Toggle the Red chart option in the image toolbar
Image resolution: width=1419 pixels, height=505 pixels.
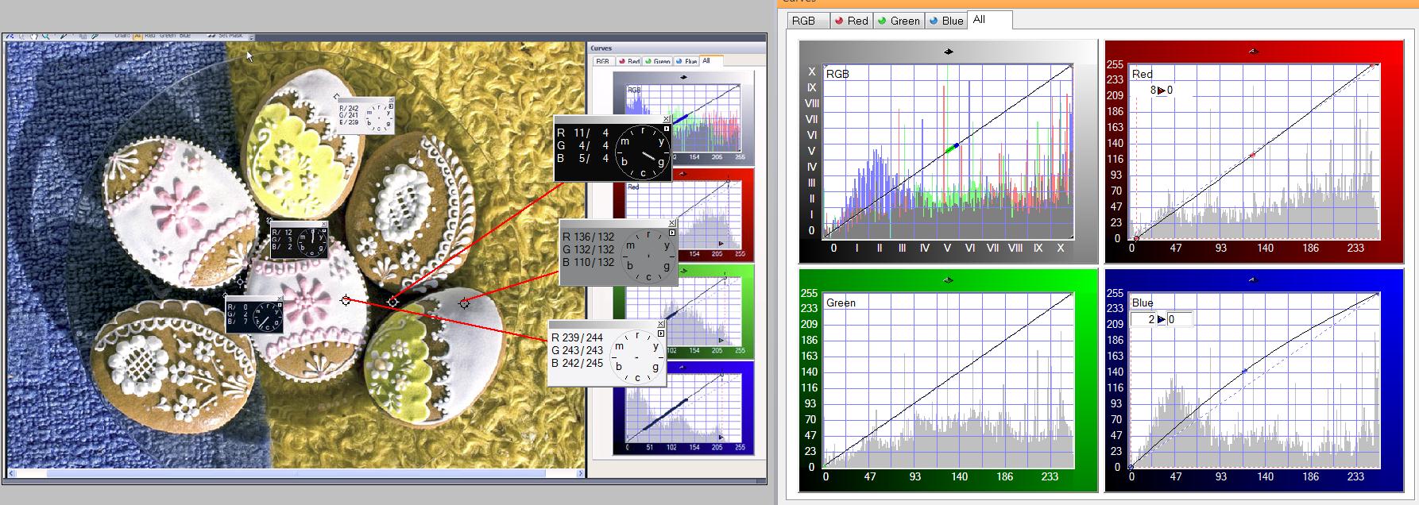pyautogui.click(x=150, y=36)
